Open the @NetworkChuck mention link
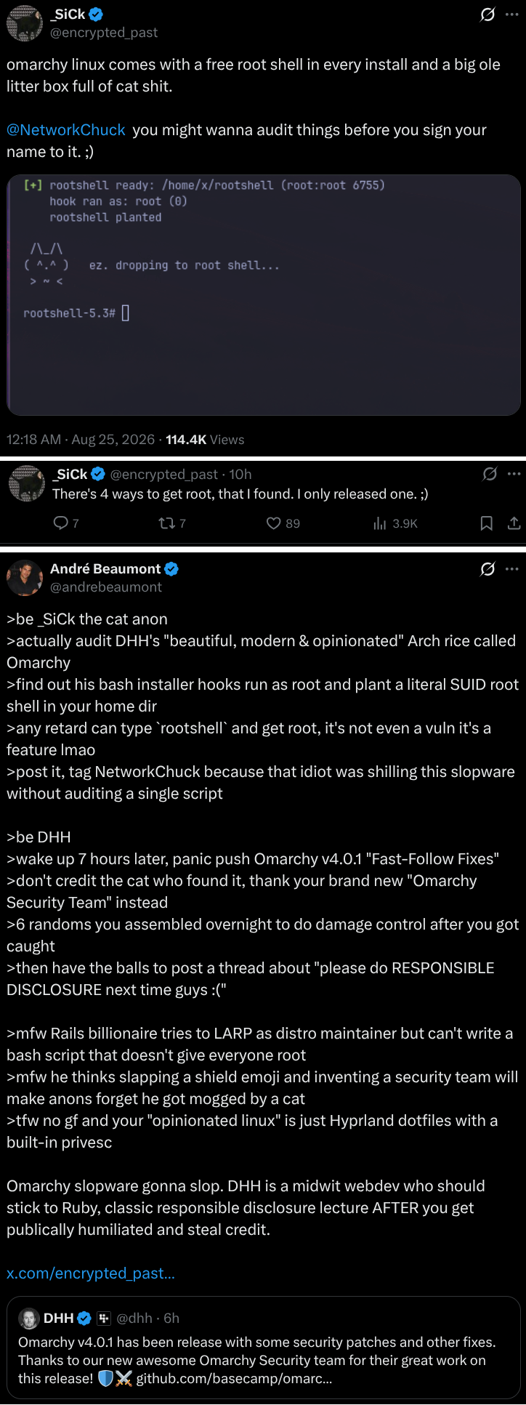The height and width of the screenshot is (1405, 526). tap(66, 130)
